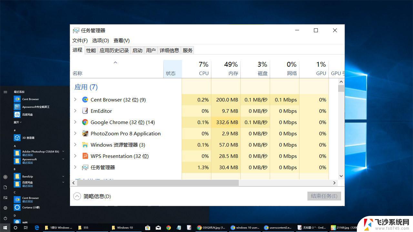Sort processes by 网络 column
413x232 pixels.
[x=285, y=69]
